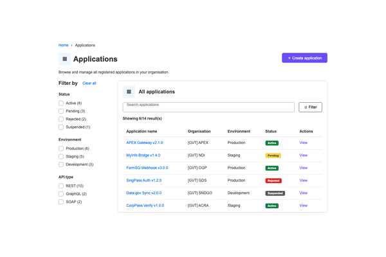This screenshot has width=386, height=257.
Task: Clear all filters
Action: [89, 83]
